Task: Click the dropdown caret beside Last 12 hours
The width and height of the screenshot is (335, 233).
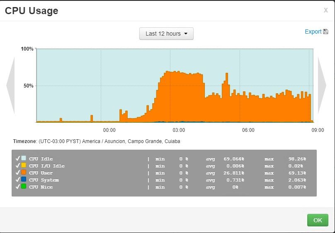Action: click(x=186, y=34)
